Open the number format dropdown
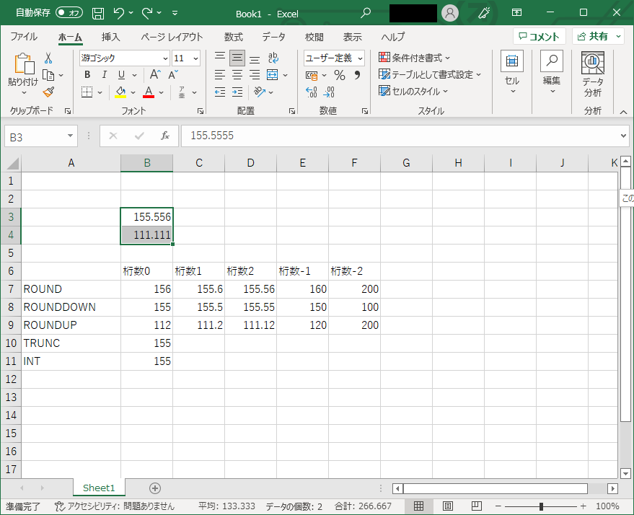The height and width of the screenshot is (515, 634). tap(360, 58)
